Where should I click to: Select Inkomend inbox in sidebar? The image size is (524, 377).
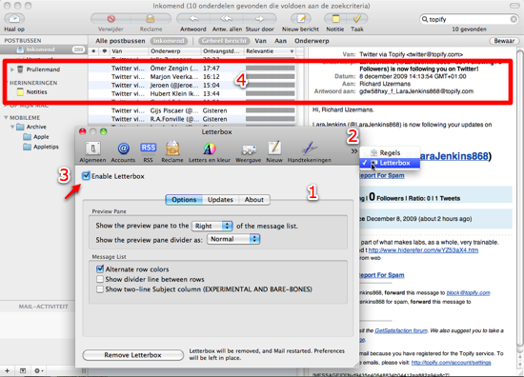click(44, 50)
